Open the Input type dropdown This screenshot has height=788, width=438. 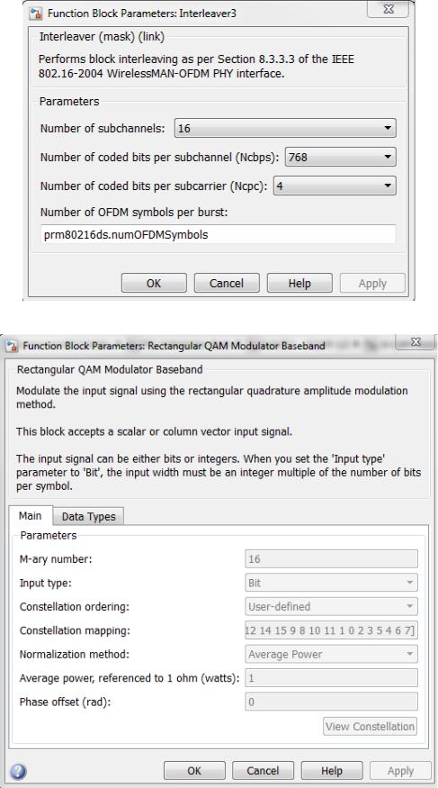(x=331, y=583)
